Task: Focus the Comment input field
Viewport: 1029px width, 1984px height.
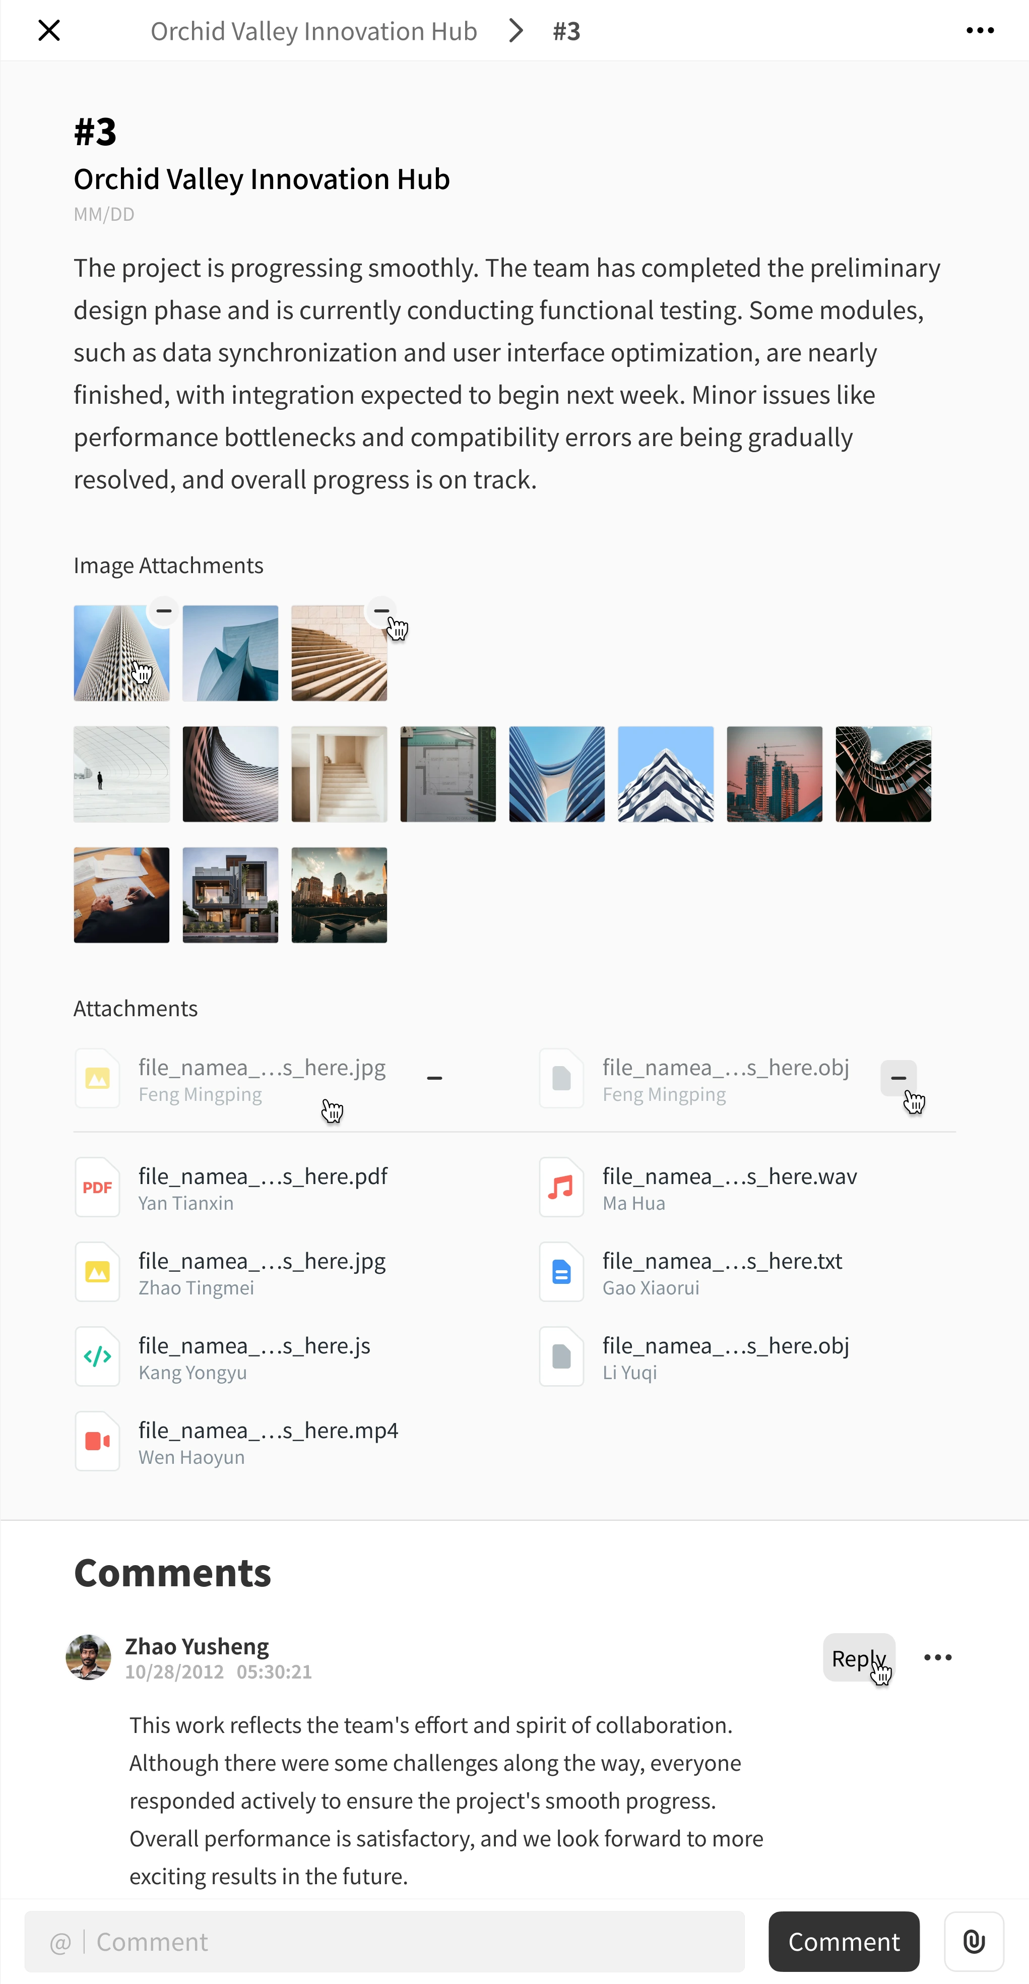Action: tap(384, 1942)
